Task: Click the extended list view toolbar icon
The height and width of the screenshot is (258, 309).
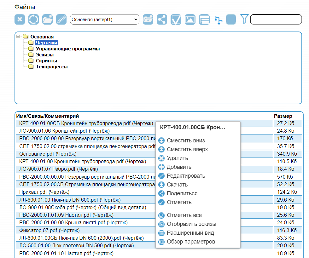Action: (204, 19)
